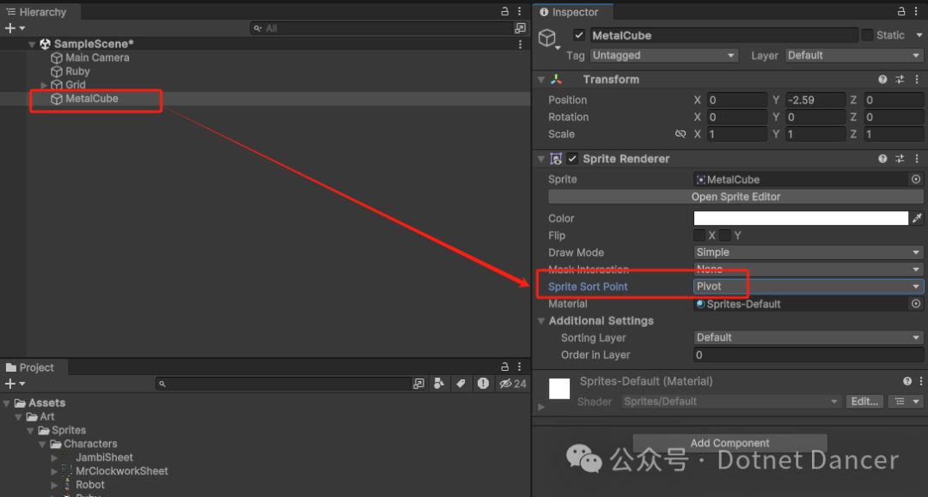Click the Project search by type icon
Screen dimensions: 928x497
click(439, 384)
